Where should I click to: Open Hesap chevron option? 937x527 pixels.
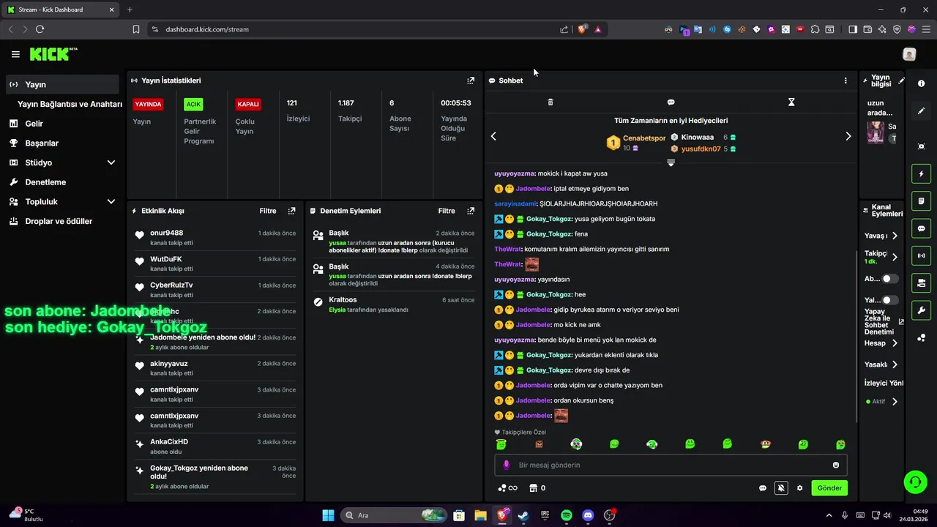pyautogui.click(x=895, y=343)
